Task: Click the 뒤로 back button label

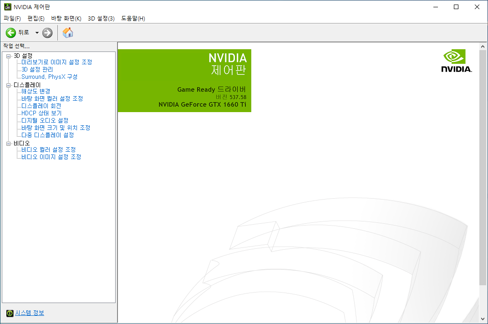Action: click(24, 32)
